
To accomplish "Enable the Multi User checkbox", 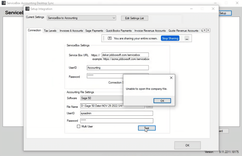I will [78, 126].
